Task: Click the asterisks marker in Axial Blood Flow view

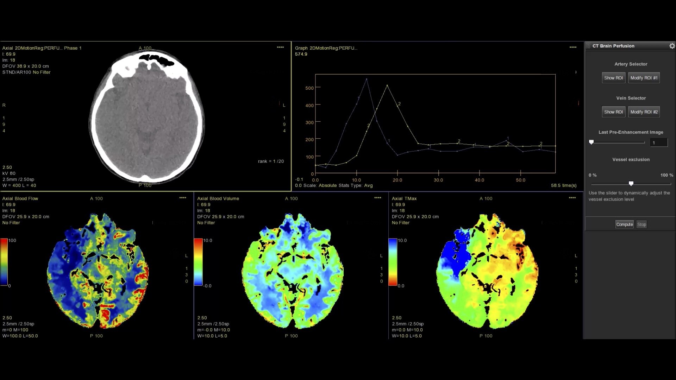Action: click(x=182, y=198)
